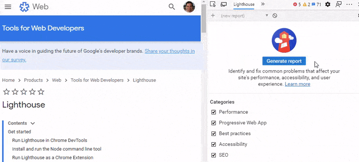Open DevTools more options menu
Viewport: 359px width, 162px height.
click(349, 4)
